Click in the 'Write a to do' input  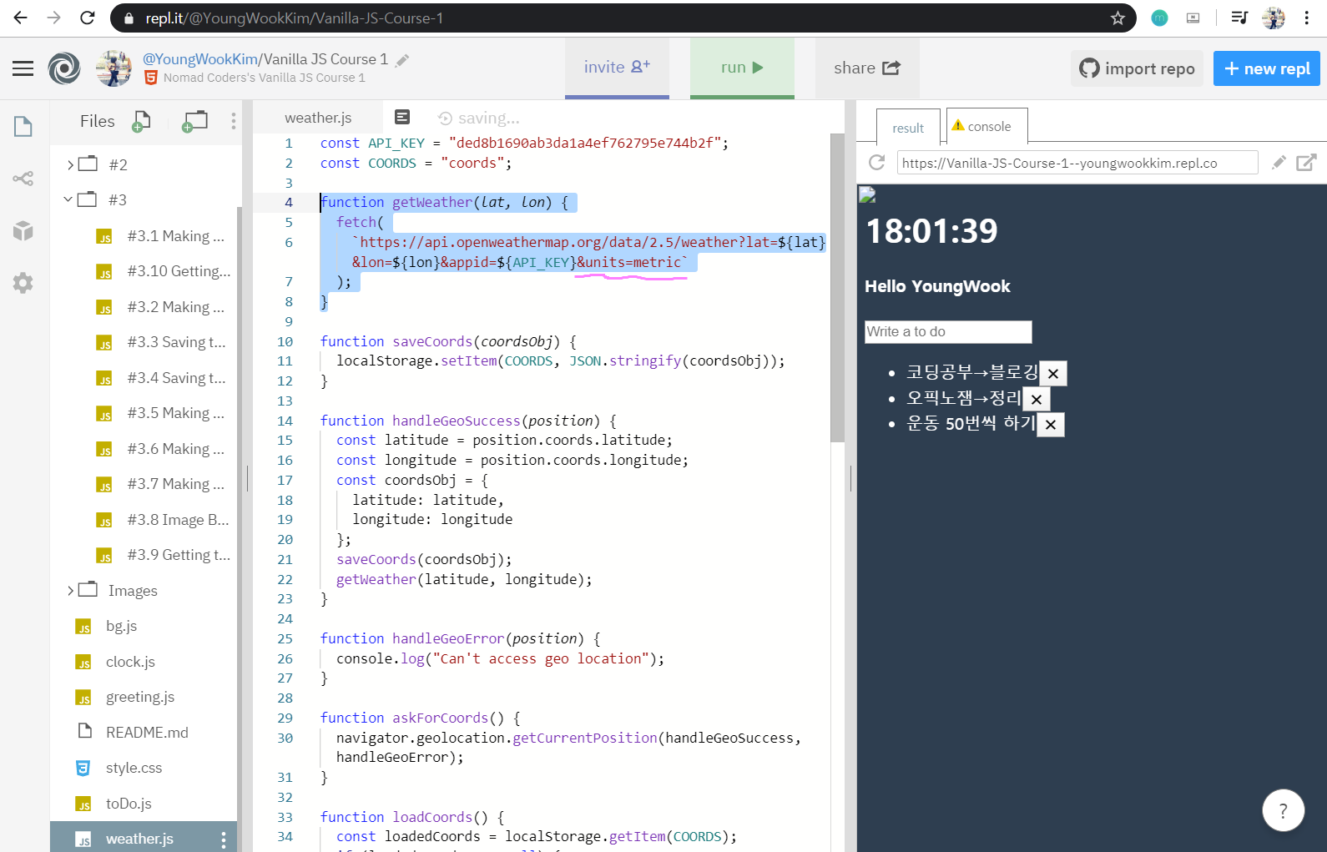[x=948, y=332]
